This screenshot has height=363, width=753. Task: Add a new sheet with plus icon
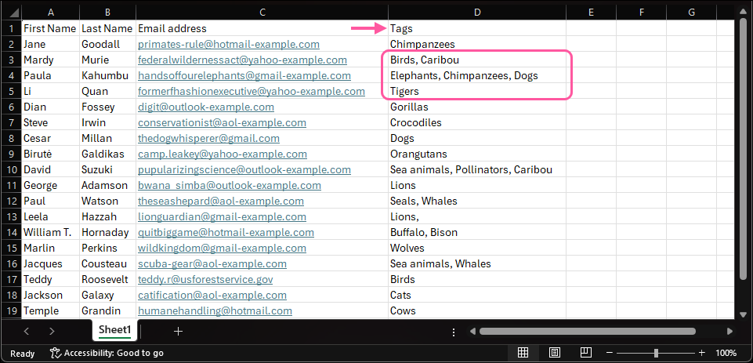(178, 332)
